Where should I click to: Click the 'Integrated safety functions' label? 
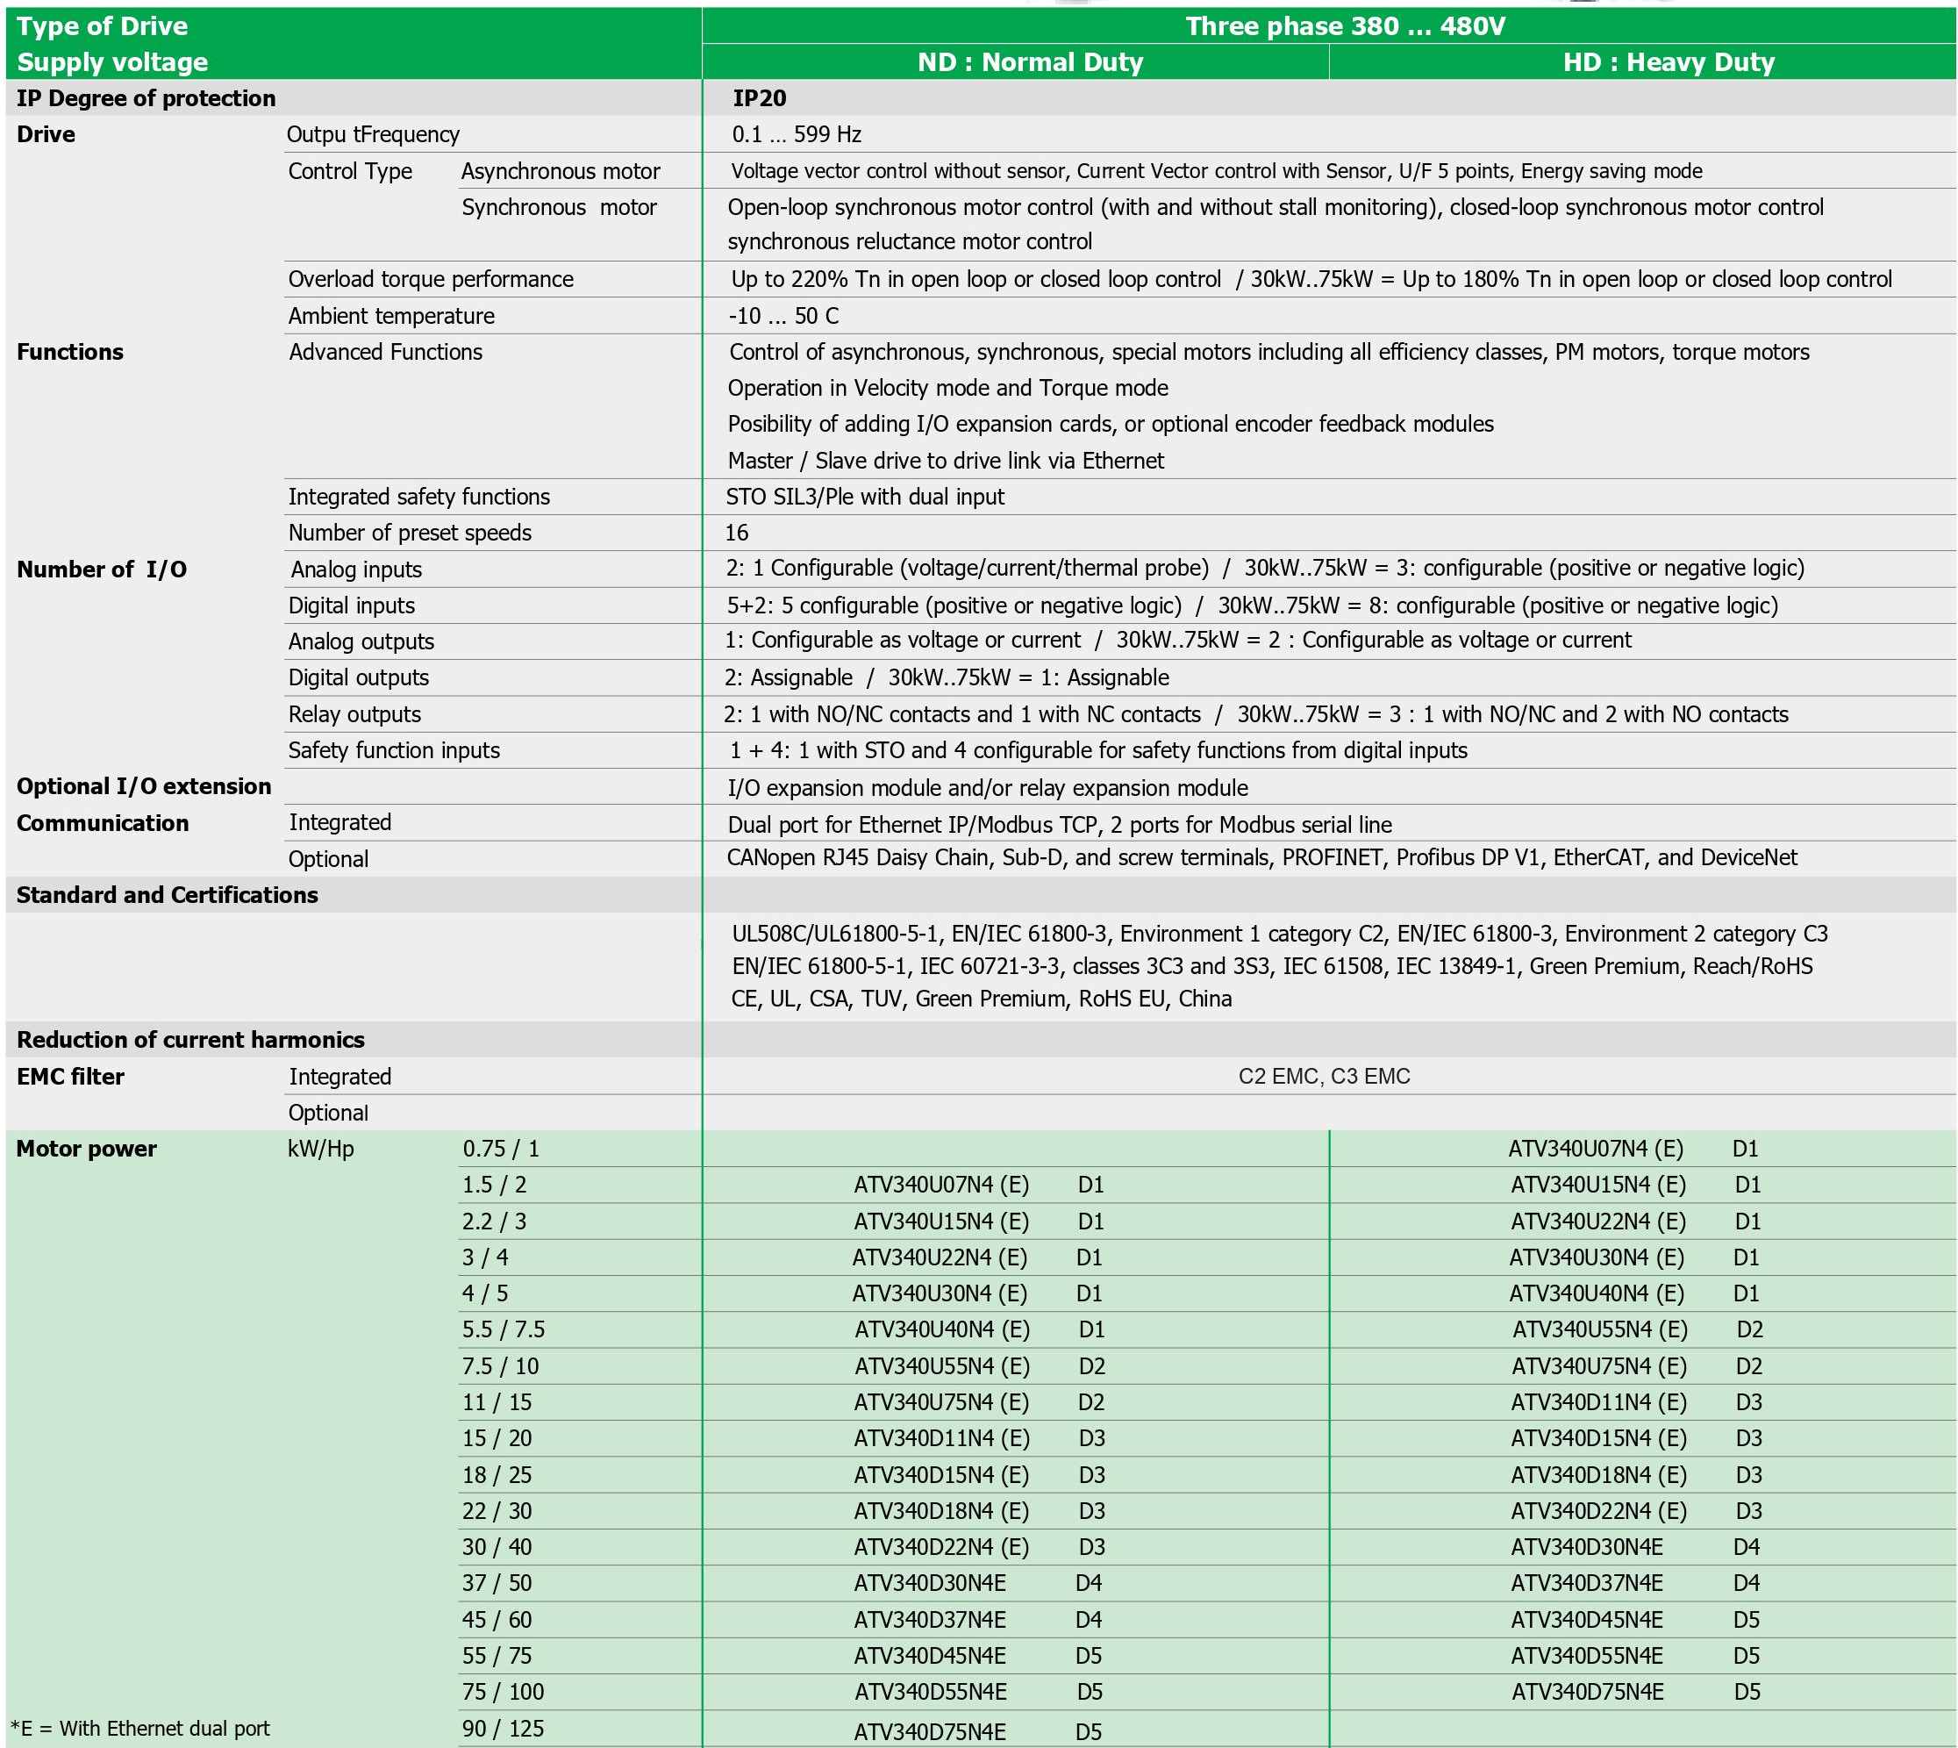(x=418, y=497)
